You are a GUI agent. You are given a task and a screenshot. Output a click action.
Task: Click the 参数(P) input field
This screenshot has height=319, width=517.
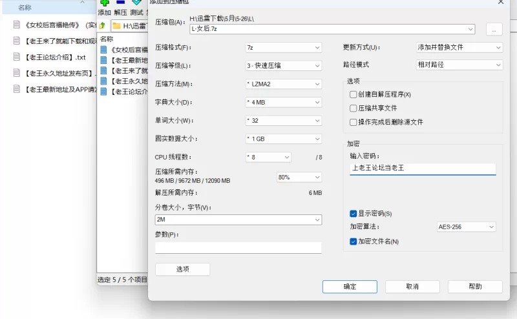238,247
